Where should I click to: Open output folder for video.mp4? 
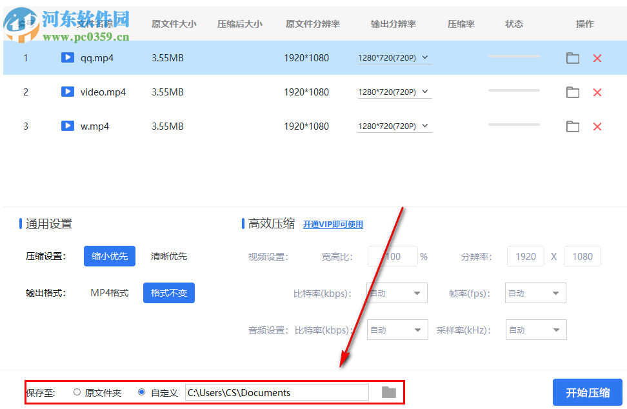coord(573,92)
